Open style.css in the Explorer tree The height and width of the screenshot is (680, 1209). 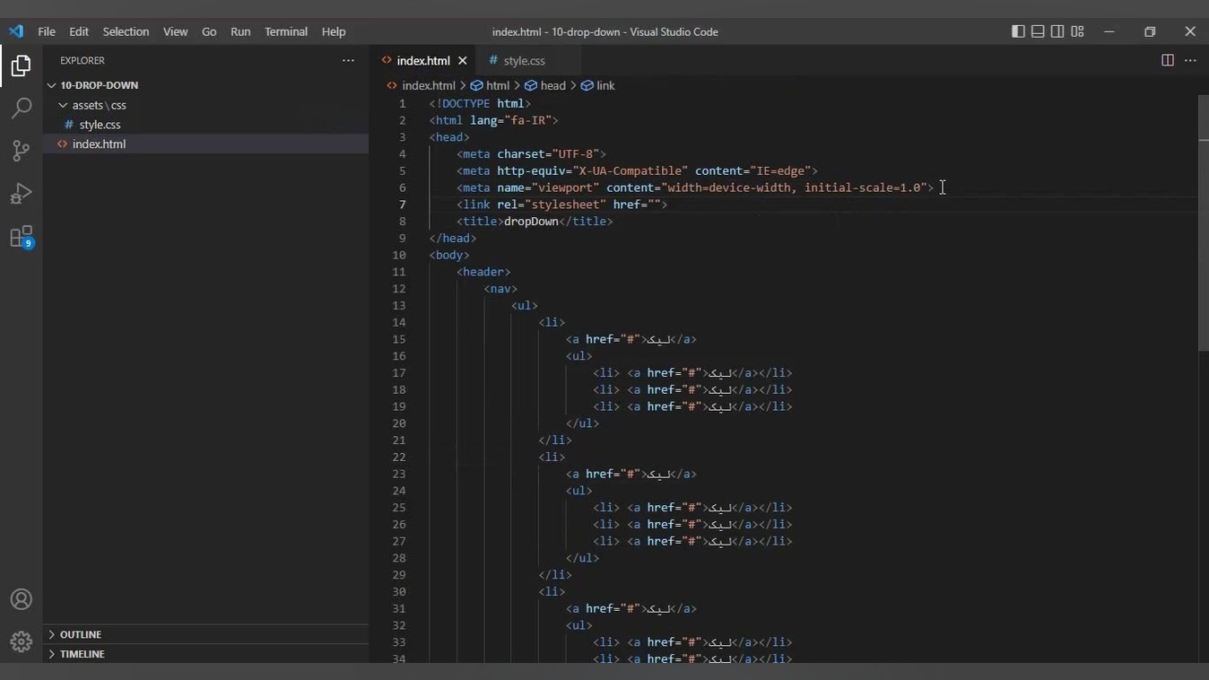(x=100, y=125)
